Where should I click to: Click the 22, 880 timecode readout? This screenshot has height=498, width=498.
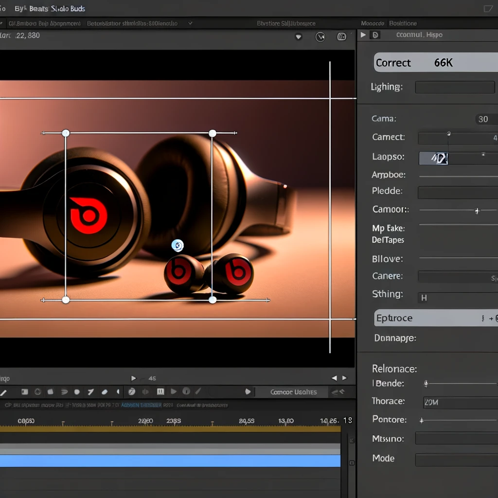coord(28,35)
